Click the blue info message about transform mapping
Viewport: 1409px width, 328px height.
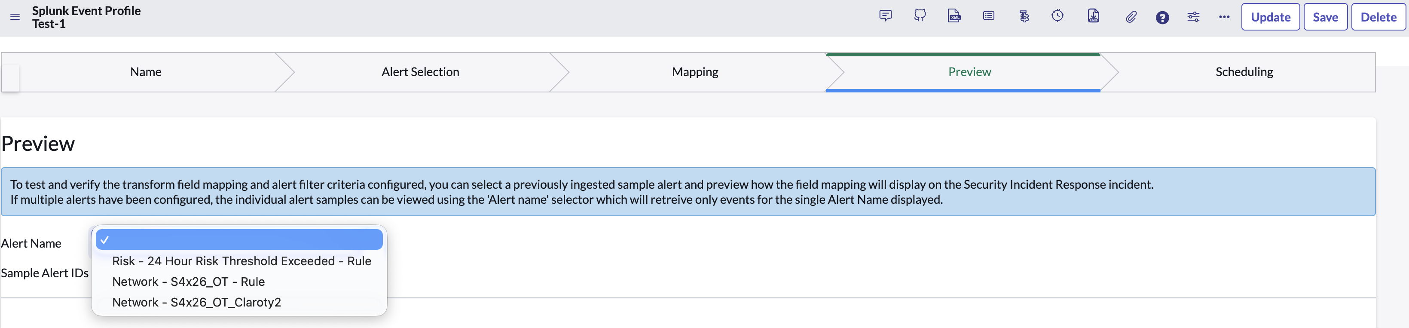[x=688, y=192]
